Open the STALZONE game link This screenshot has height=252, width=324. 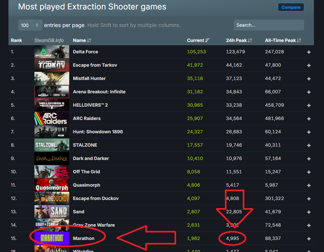(85, 145)
